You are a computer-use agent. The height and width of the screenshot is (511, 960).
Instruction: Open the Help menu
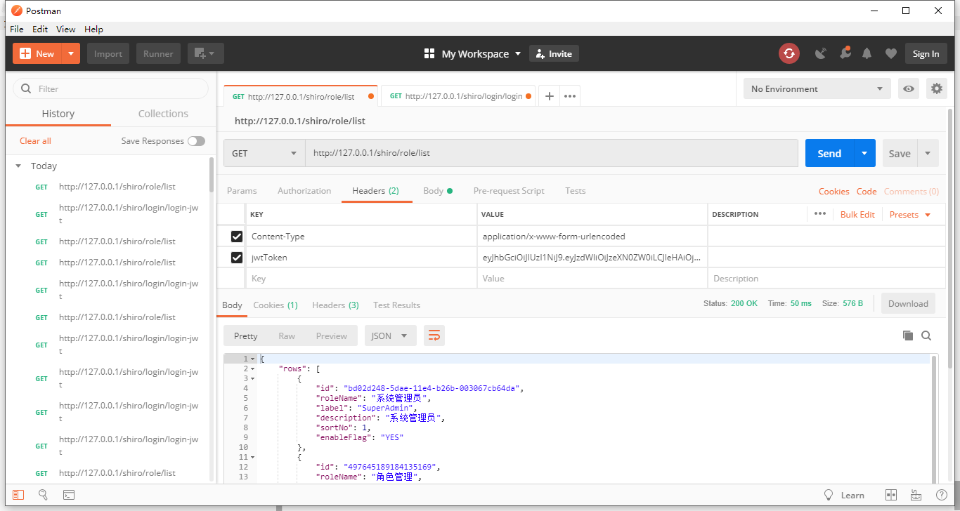click(x=93, y=29)
